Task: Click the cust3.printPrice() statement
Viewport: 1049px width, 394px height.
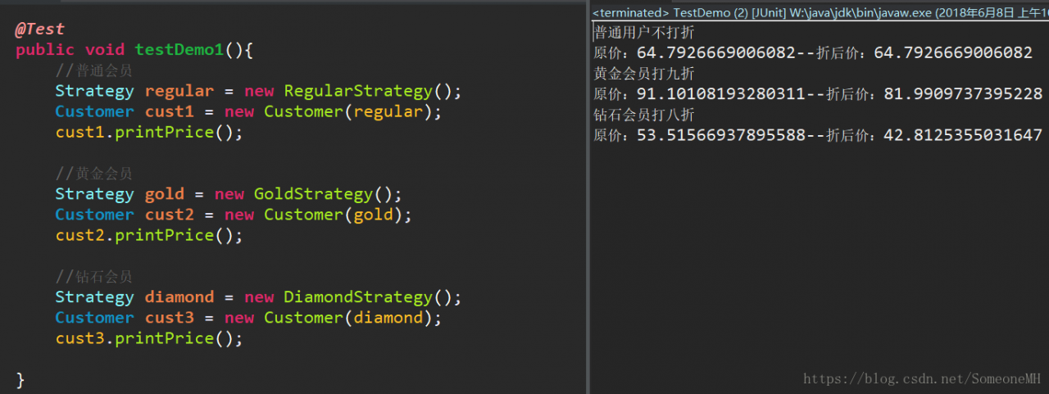Action: click(148, 337)
